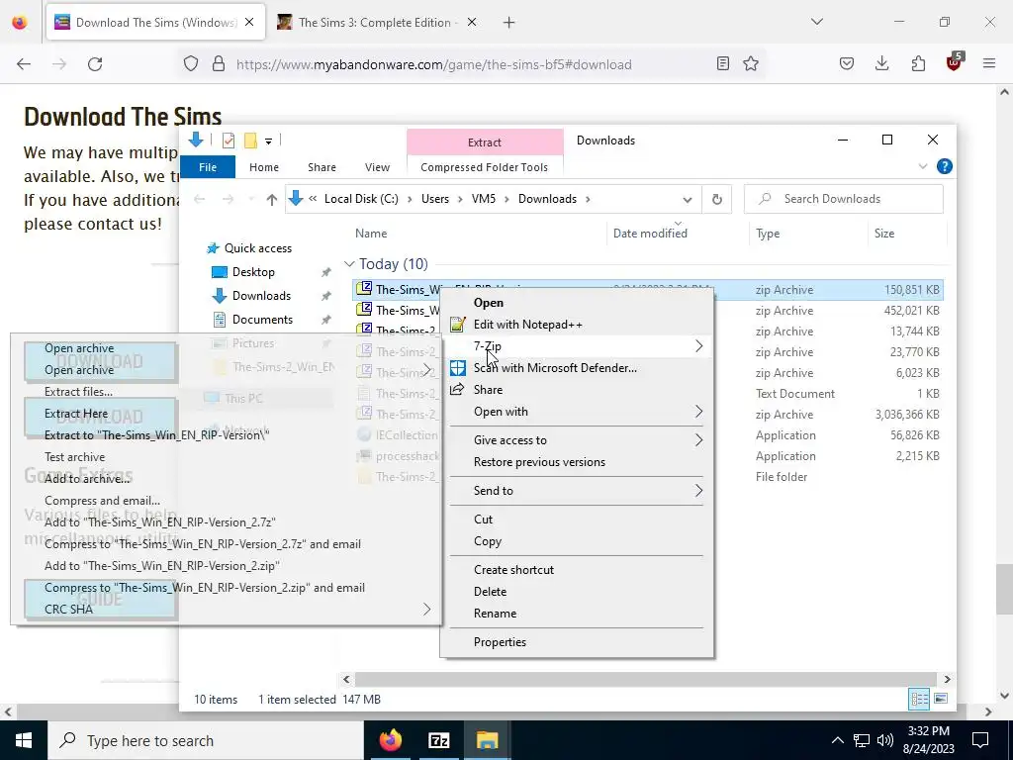Open the View ribbon tab
Image resolution: width=1013 pixels, height=760 pixels.
tap(377, 167)
